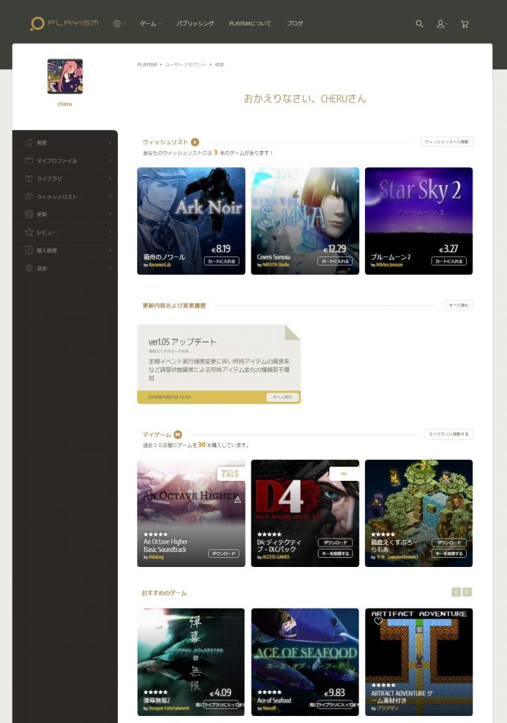Click the DLC tag on D4 card

tap(344, 474)
